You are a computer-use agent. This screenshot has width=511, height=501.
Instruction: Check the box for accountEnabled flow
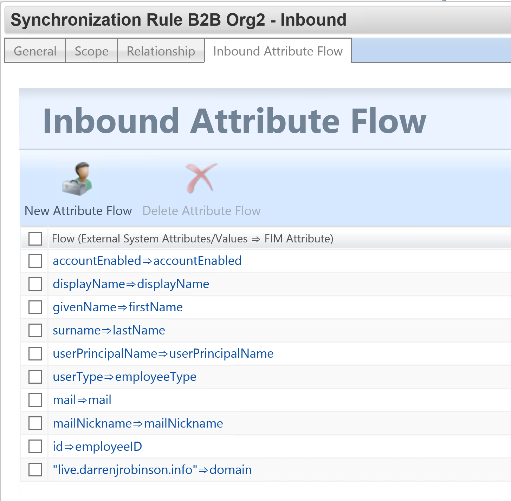[35, 261]
